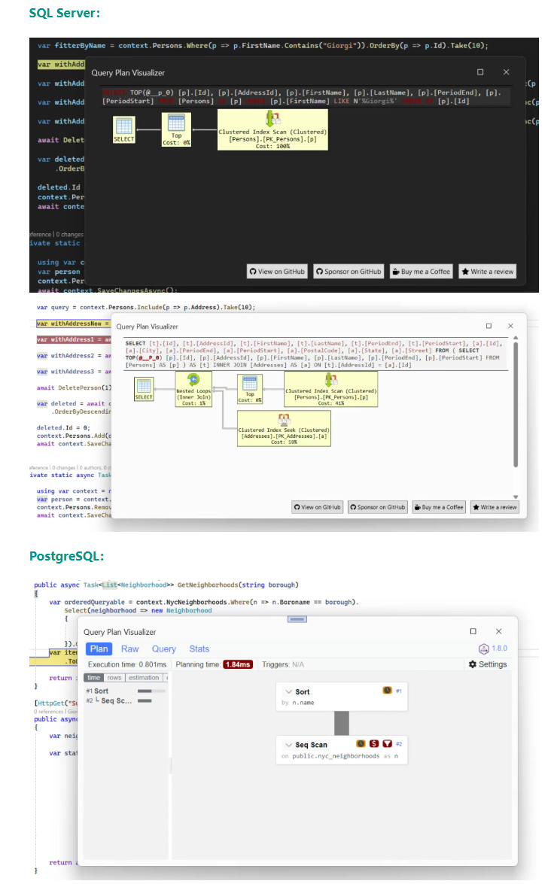Close the PostgreSQL Query Plan Visualizer window
This screenshot has height=884, width=554.
pyautogui.click(x=499, y=631)
